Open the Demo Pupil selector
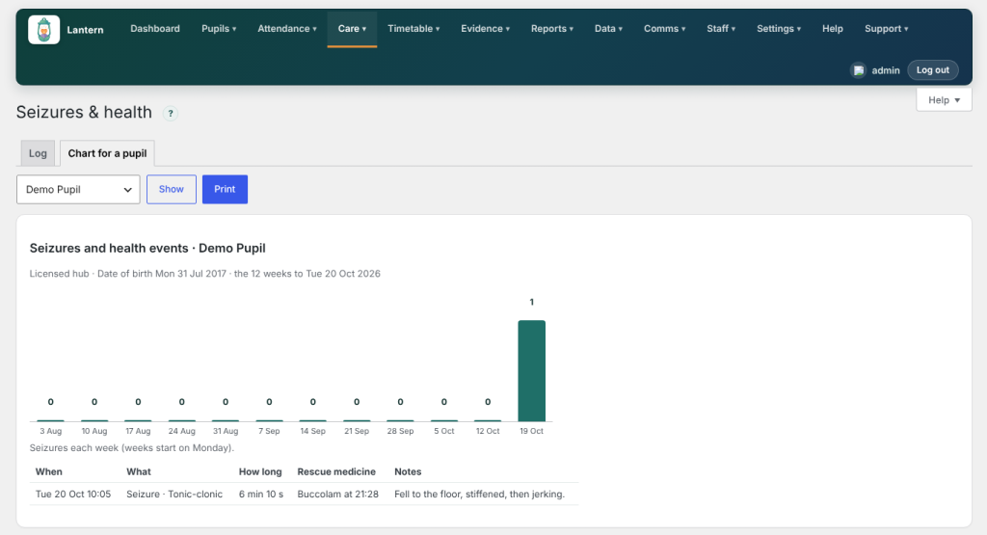 [78, 190]
